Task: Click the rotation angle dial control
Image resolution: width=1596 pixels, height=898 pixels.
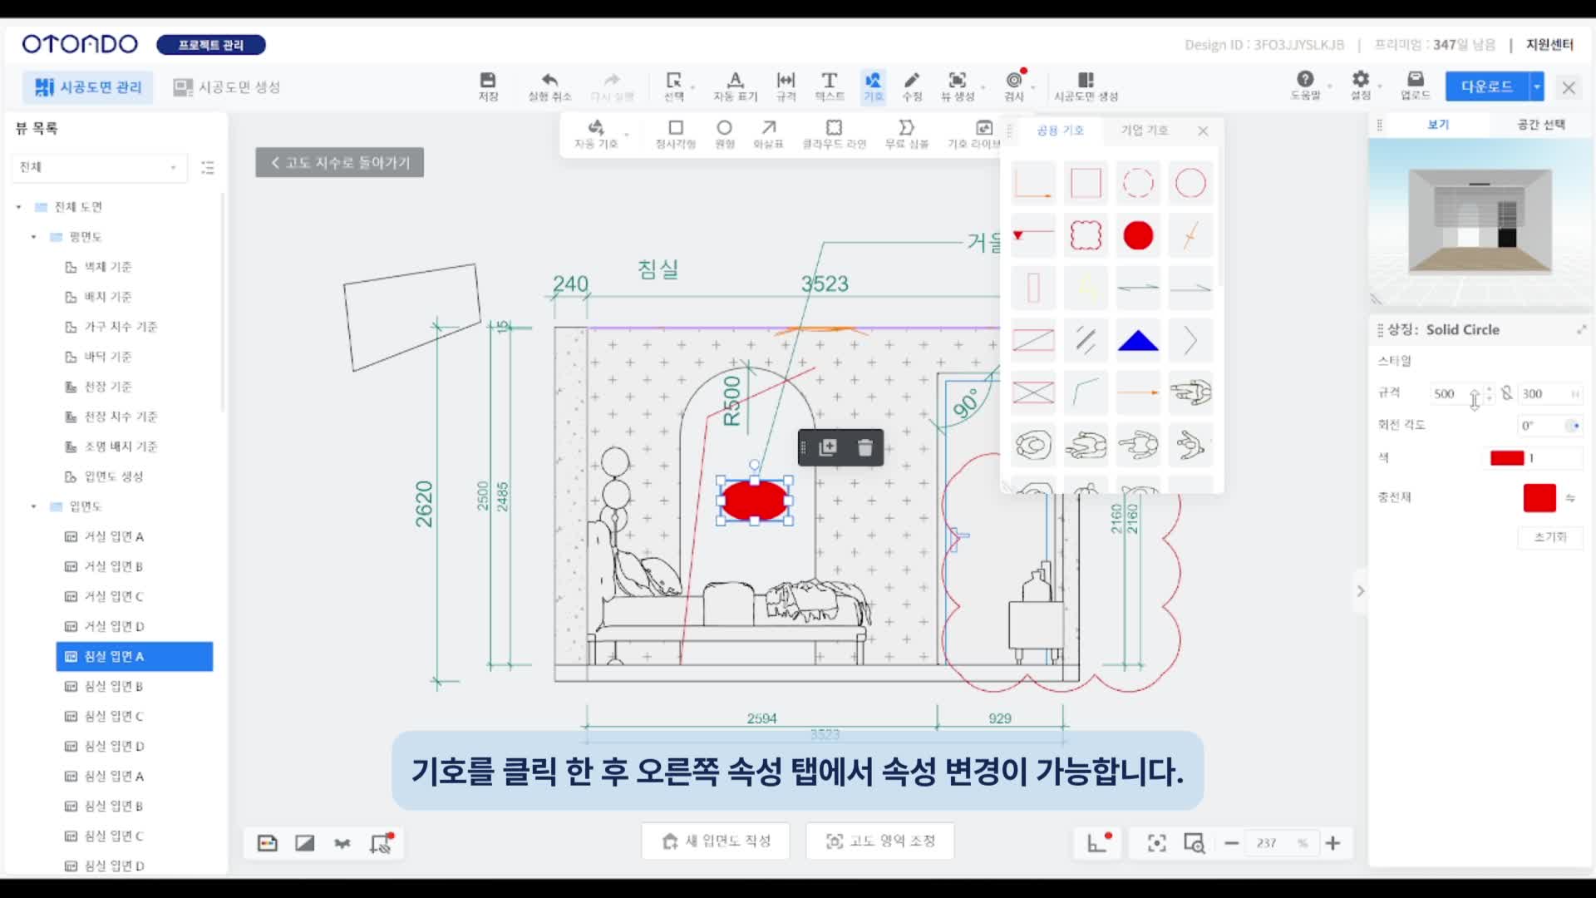Action: (1572, 426)
